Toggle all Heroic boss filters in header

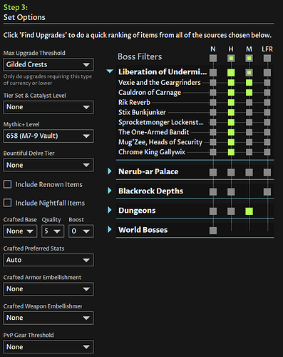tap(231, 58)
